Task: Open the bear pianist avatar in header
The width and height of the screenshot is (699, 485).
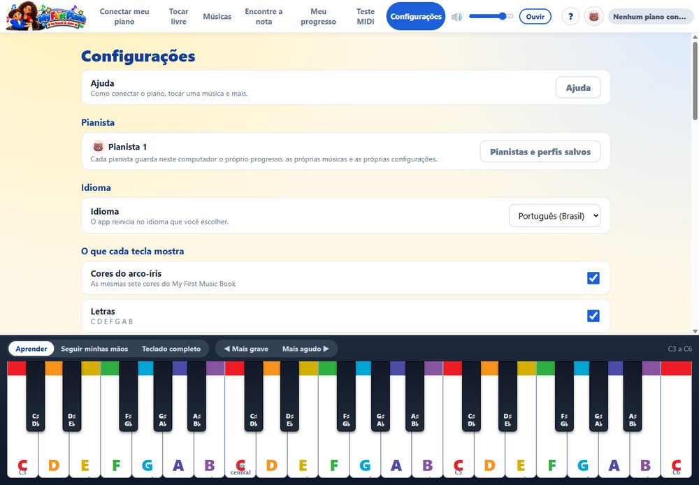Action: [593, 17]
